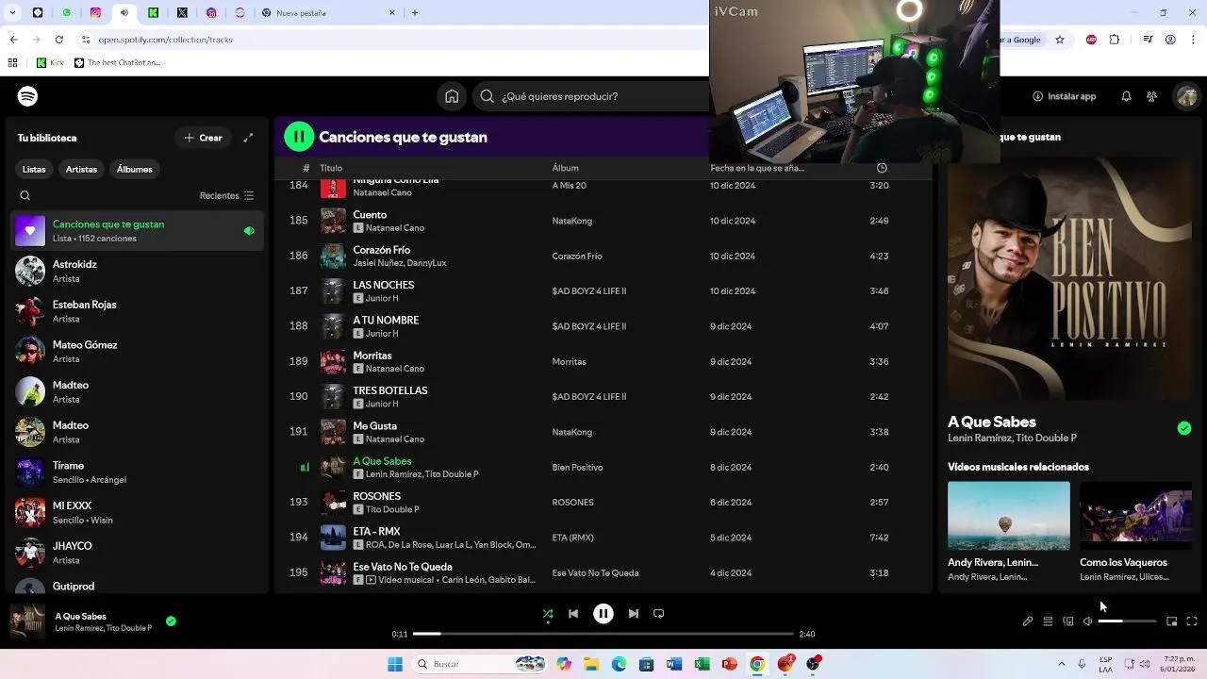This screenshot has height=679, width=1207.
Task: Pause with the center player button
Action: [603, 614]
